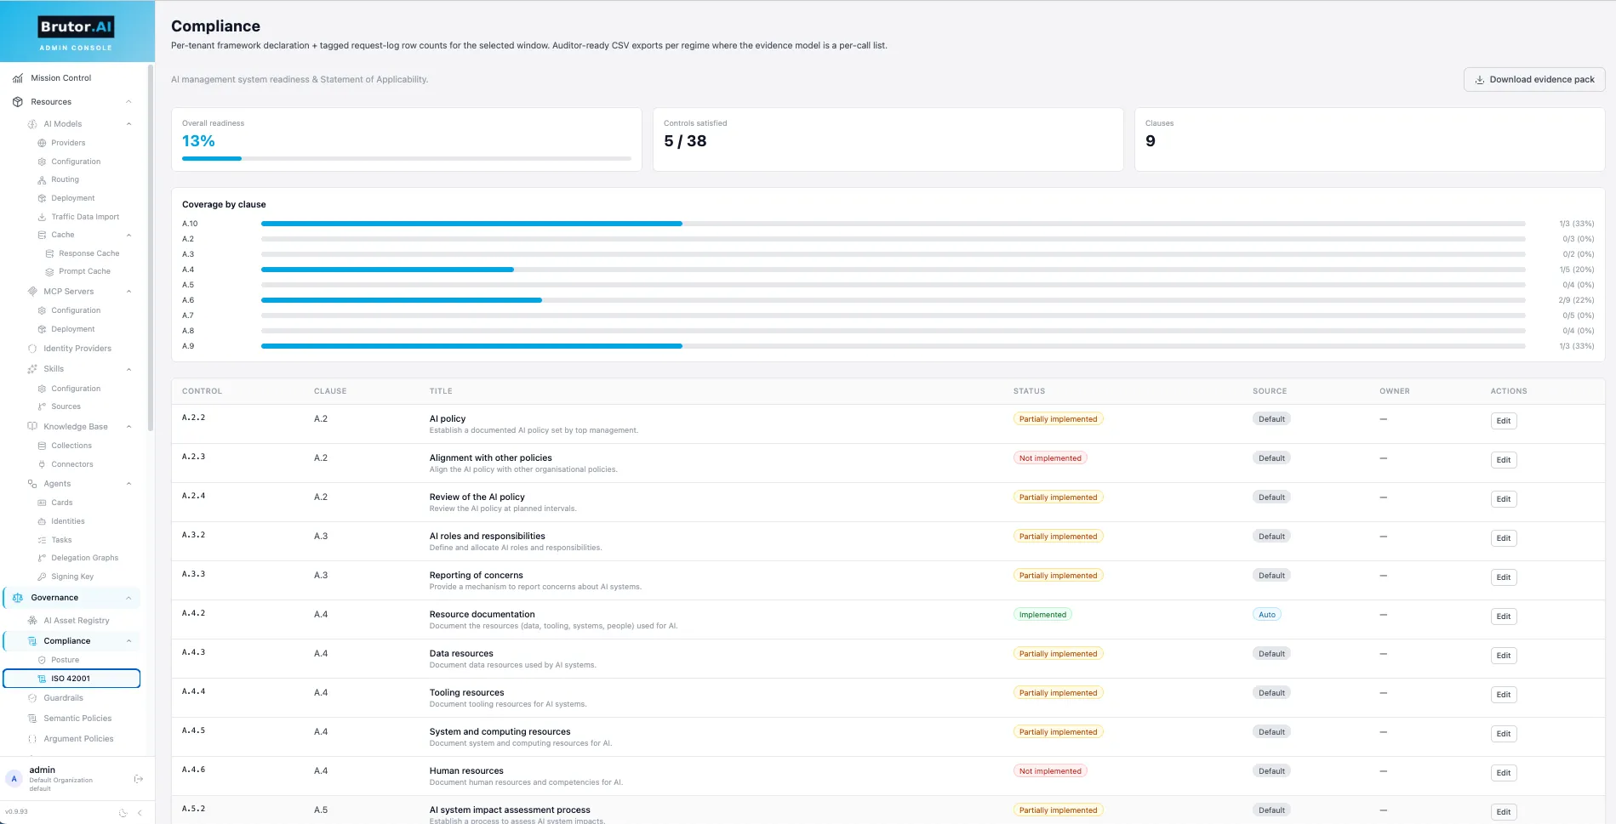Image resolution: width=1616 pixels, height=824 pixels.
Task: Edit control A.2.3 Alignment with other policies
Action: coord(1504,460)
